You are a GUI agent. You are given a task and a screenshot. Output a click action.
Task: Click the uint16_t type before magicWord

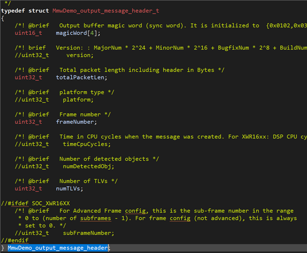[x=29, y=33]
